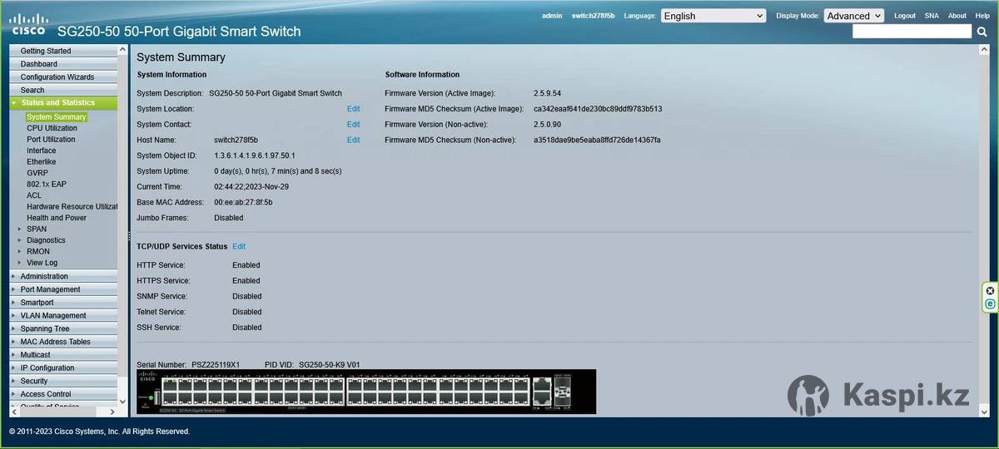Screen dimensions: 999x449
Task: Edit the System Contact
Action: [354, 125]
